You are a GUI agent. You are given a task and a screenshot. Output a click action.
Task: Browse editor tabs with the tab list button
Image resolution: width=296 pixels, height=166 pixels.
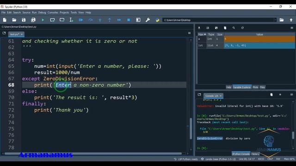tap(4, 33)
